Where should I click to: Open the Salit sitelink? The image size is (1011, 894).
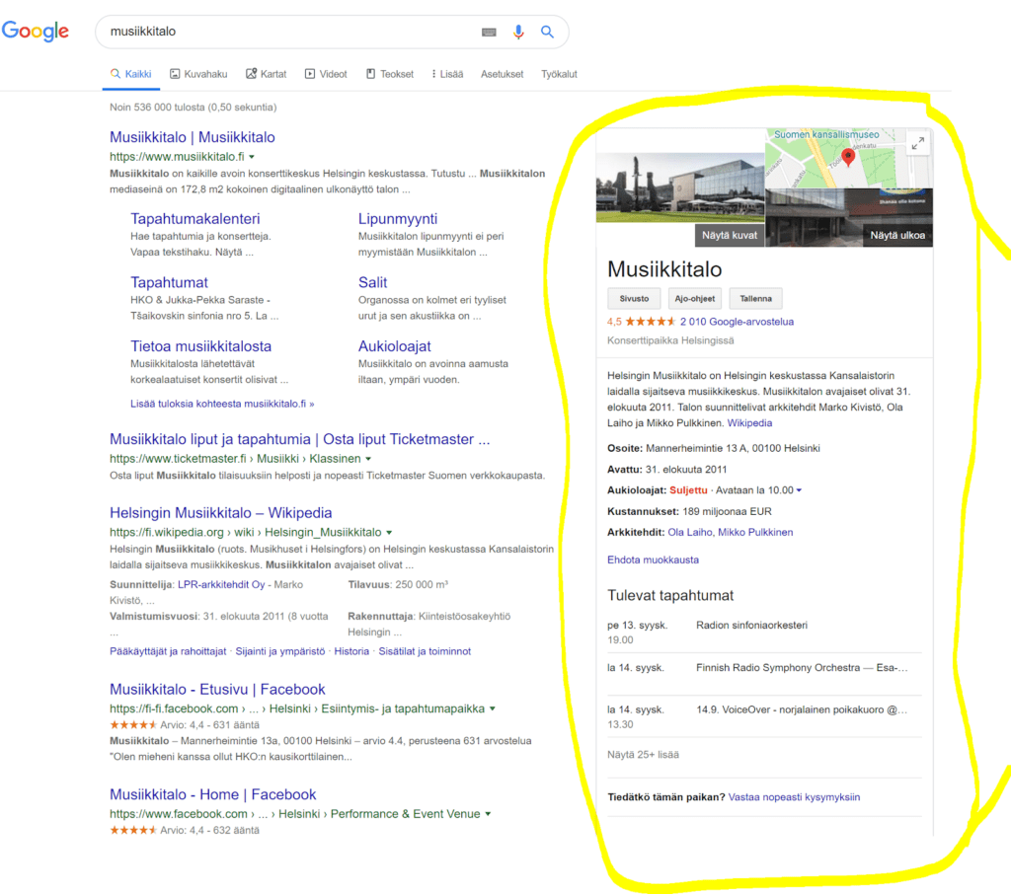click(x=372, y=282)
